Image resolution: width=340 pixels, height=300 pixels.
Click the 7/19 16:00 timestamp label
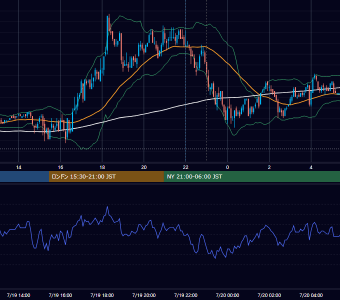coord(60,295)
